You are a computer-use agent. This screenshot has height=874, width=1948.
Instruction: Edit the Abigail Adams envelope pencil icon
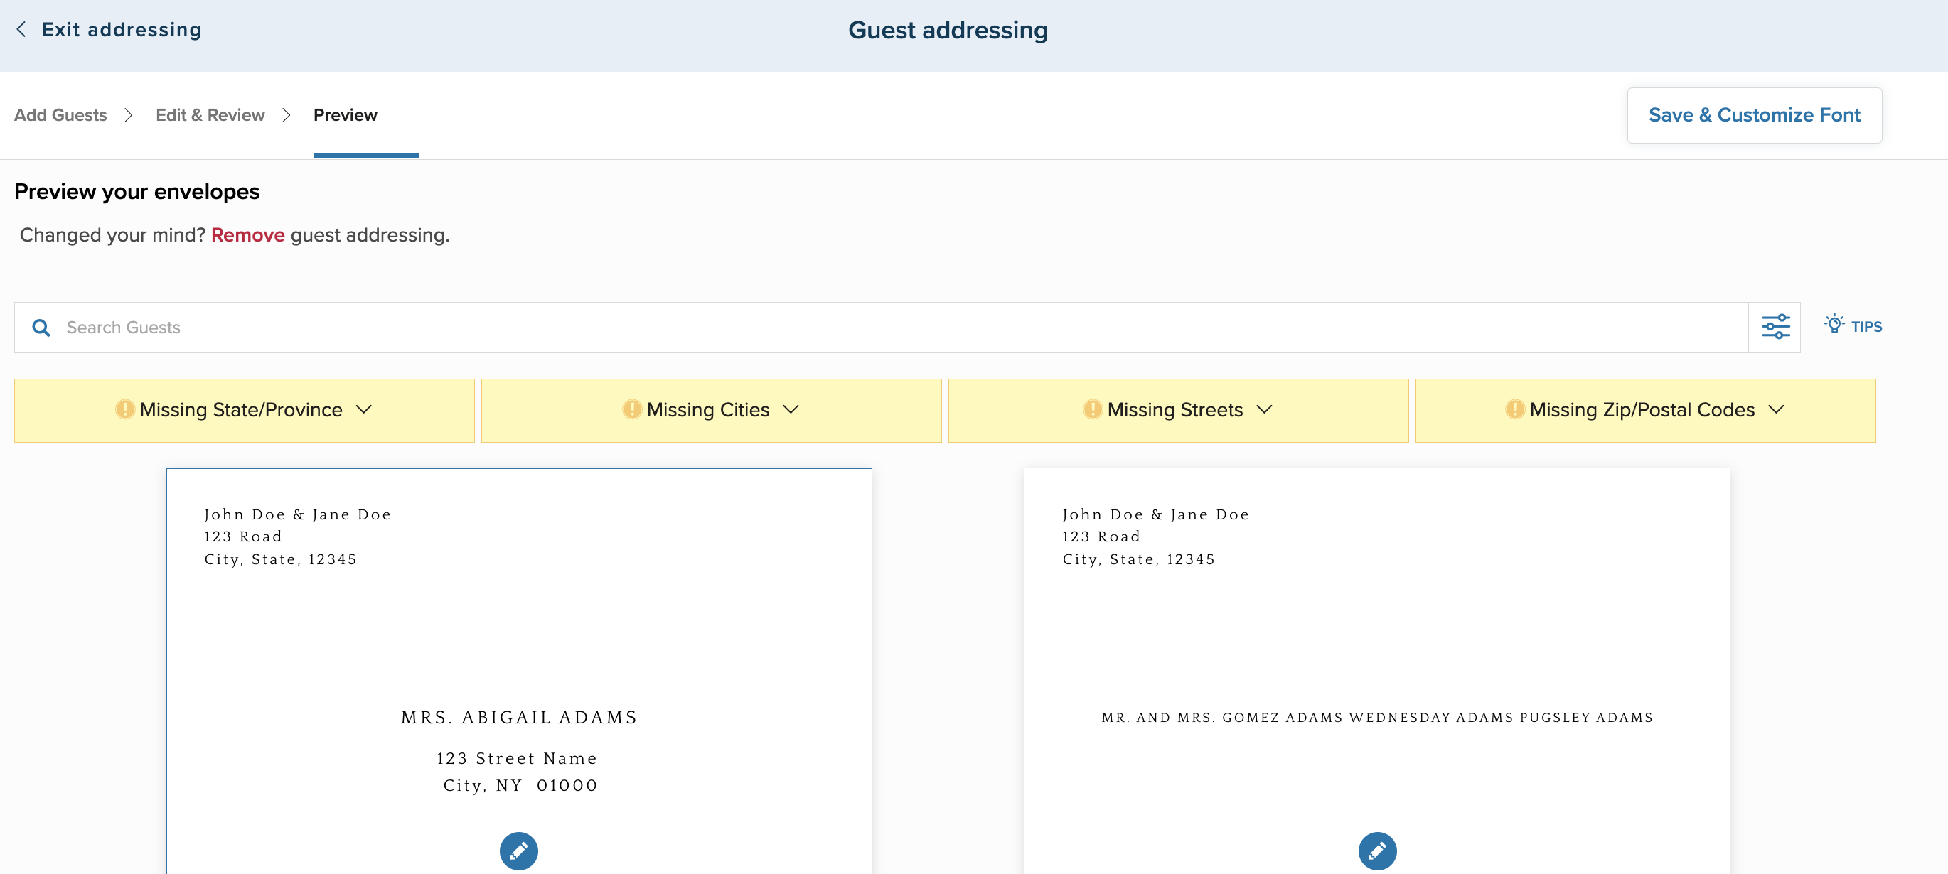[519, 851]
